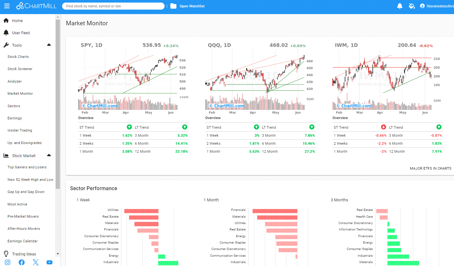
Task: Click the ChartMill logo
Action: click(x=36, y=6)
